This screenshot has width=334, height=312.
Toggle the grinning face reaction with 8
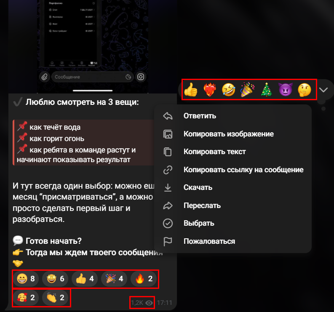(x=26, y=279)
